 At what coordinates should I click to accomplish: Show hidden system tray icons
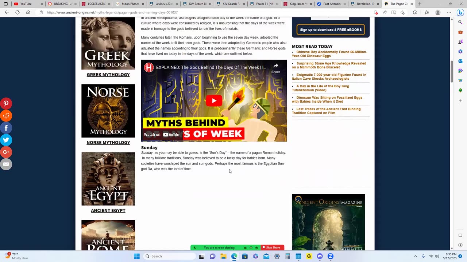tap(415, 256)
